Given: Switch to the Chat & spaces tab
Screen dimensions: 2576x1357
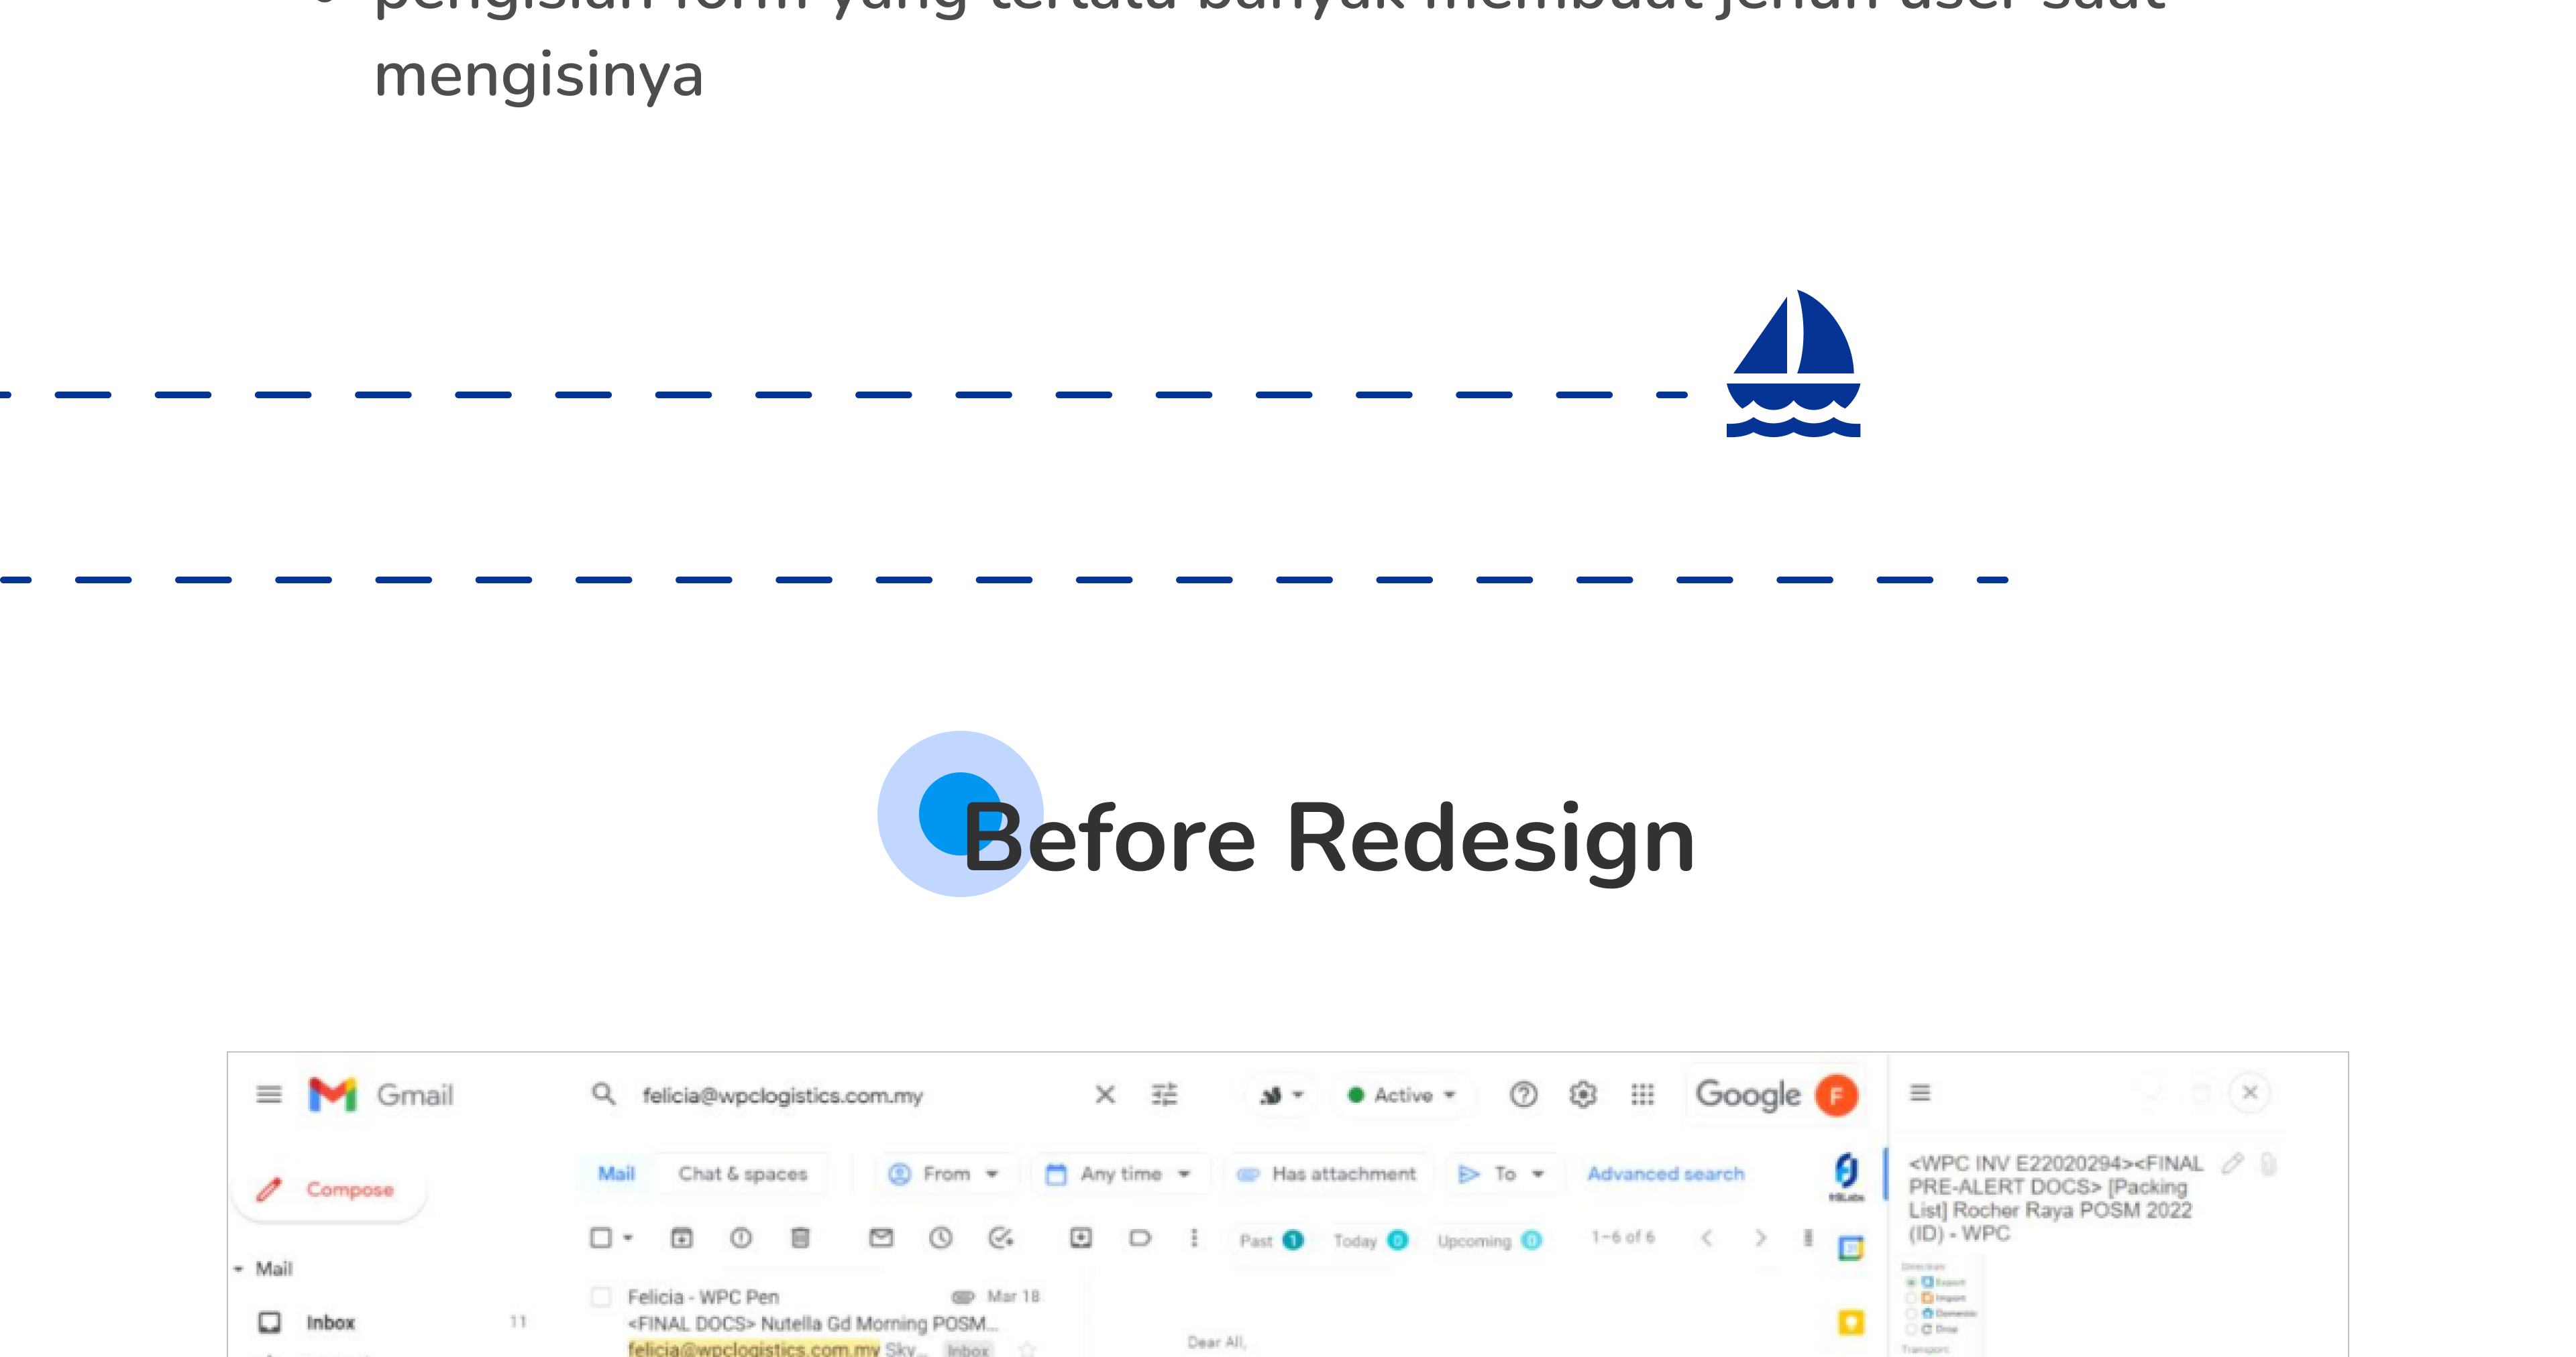Looking at the screenshot, I should click(x=742, y=1174).
